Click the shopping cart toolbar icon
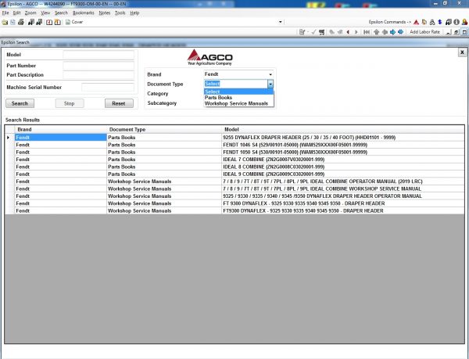This screenshot has height=359, width=469. tap(321, 32)
